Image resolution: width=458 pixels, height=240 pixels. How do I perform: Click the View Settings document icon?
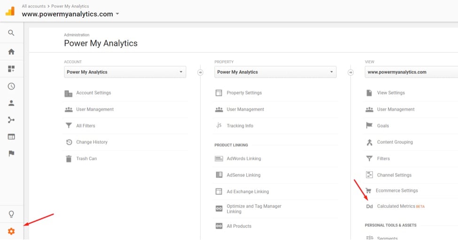tap(369, 93)
